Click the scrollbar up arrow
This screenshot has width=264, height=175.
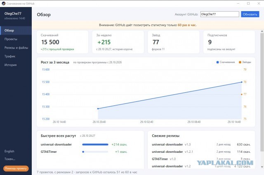click(262, 31)
